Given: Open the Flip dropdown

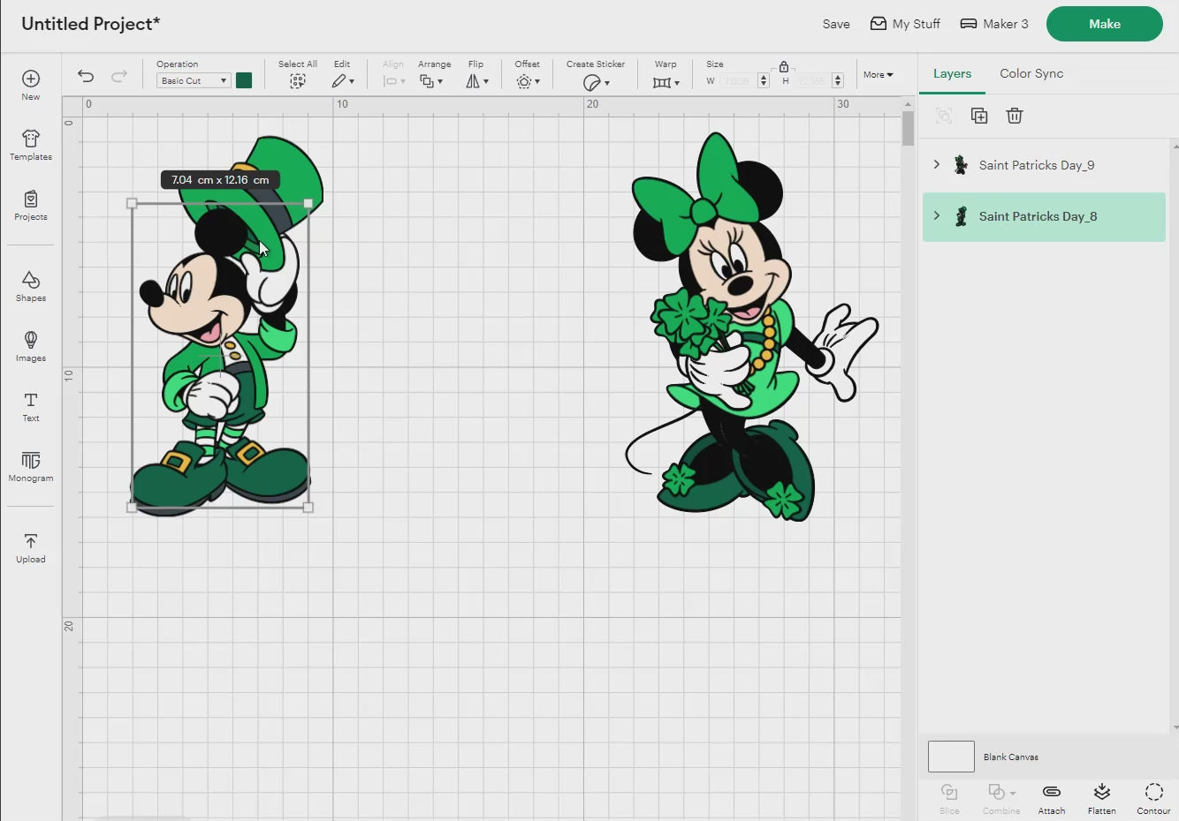Looking at the screenshot, I should pyautogui.click(x=477, y=81).
